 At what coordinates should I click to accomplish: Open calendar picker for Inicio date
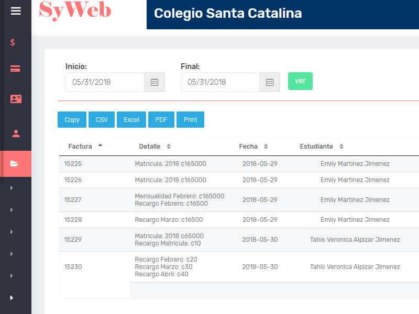point(155,82)
